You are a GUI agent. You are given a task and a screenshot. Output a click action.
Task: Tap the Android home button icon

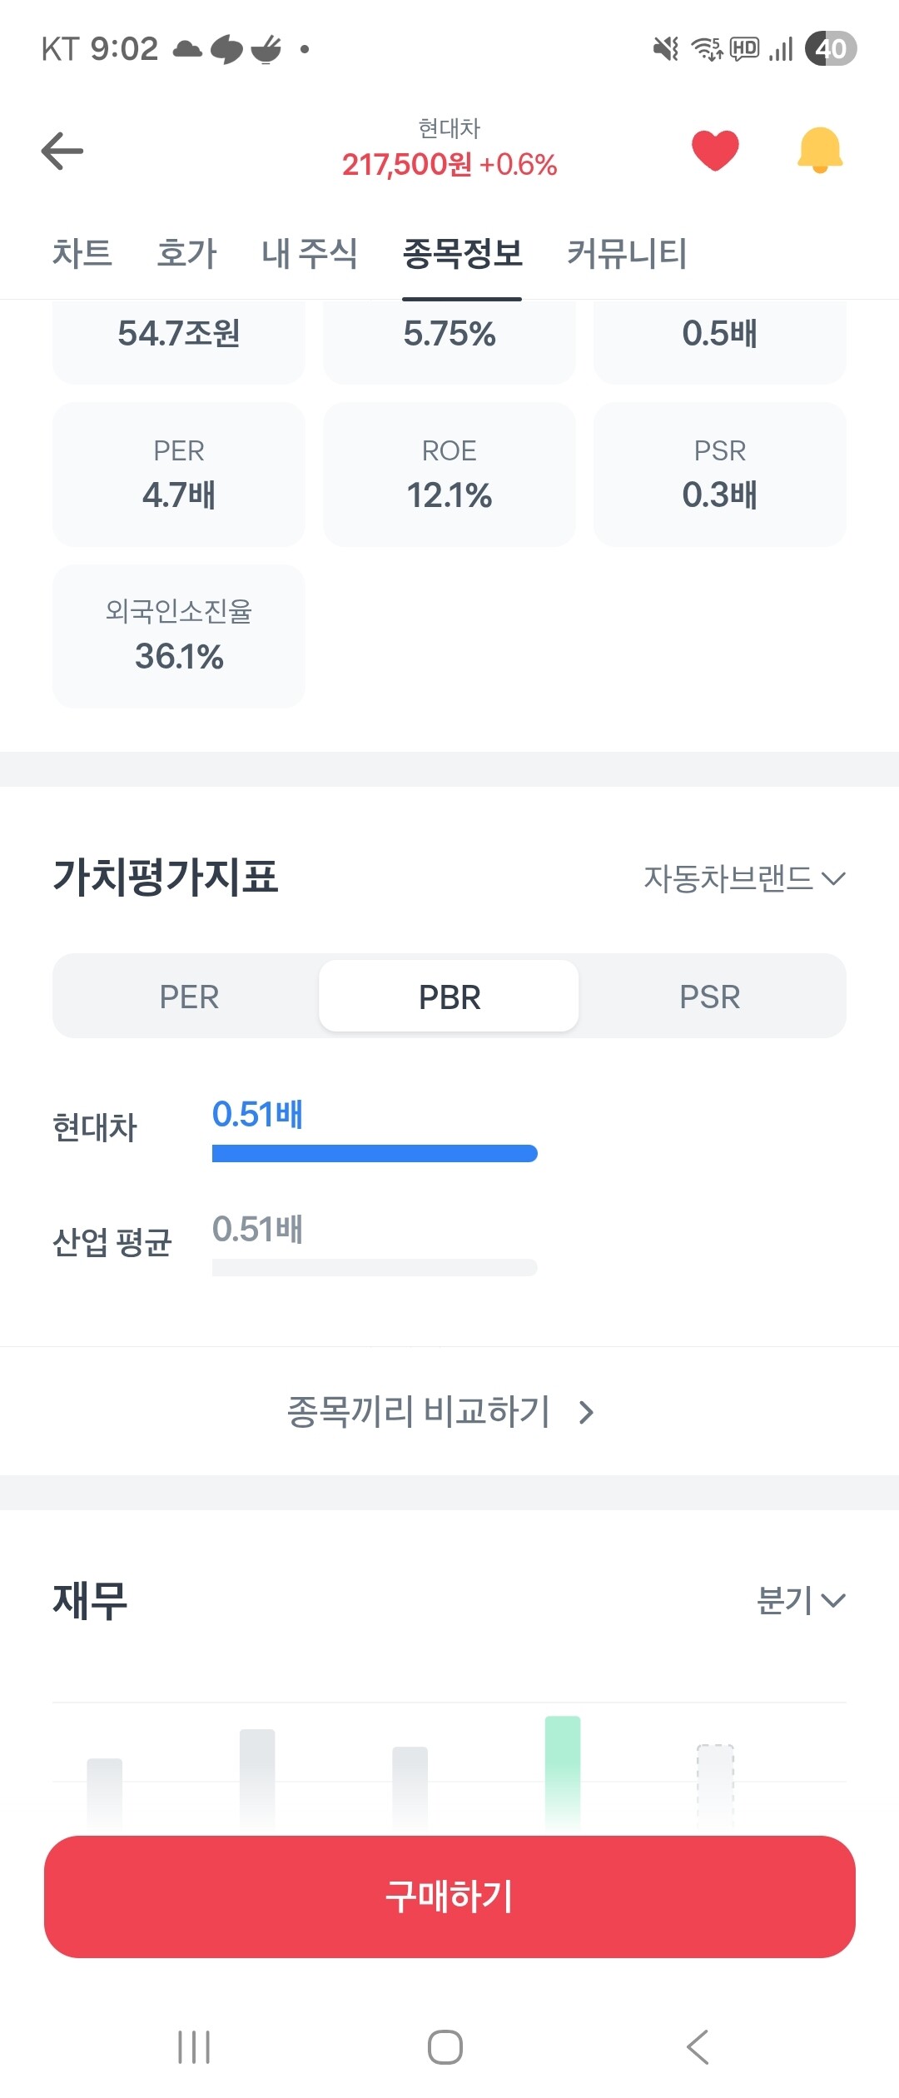click(445, 2046)
